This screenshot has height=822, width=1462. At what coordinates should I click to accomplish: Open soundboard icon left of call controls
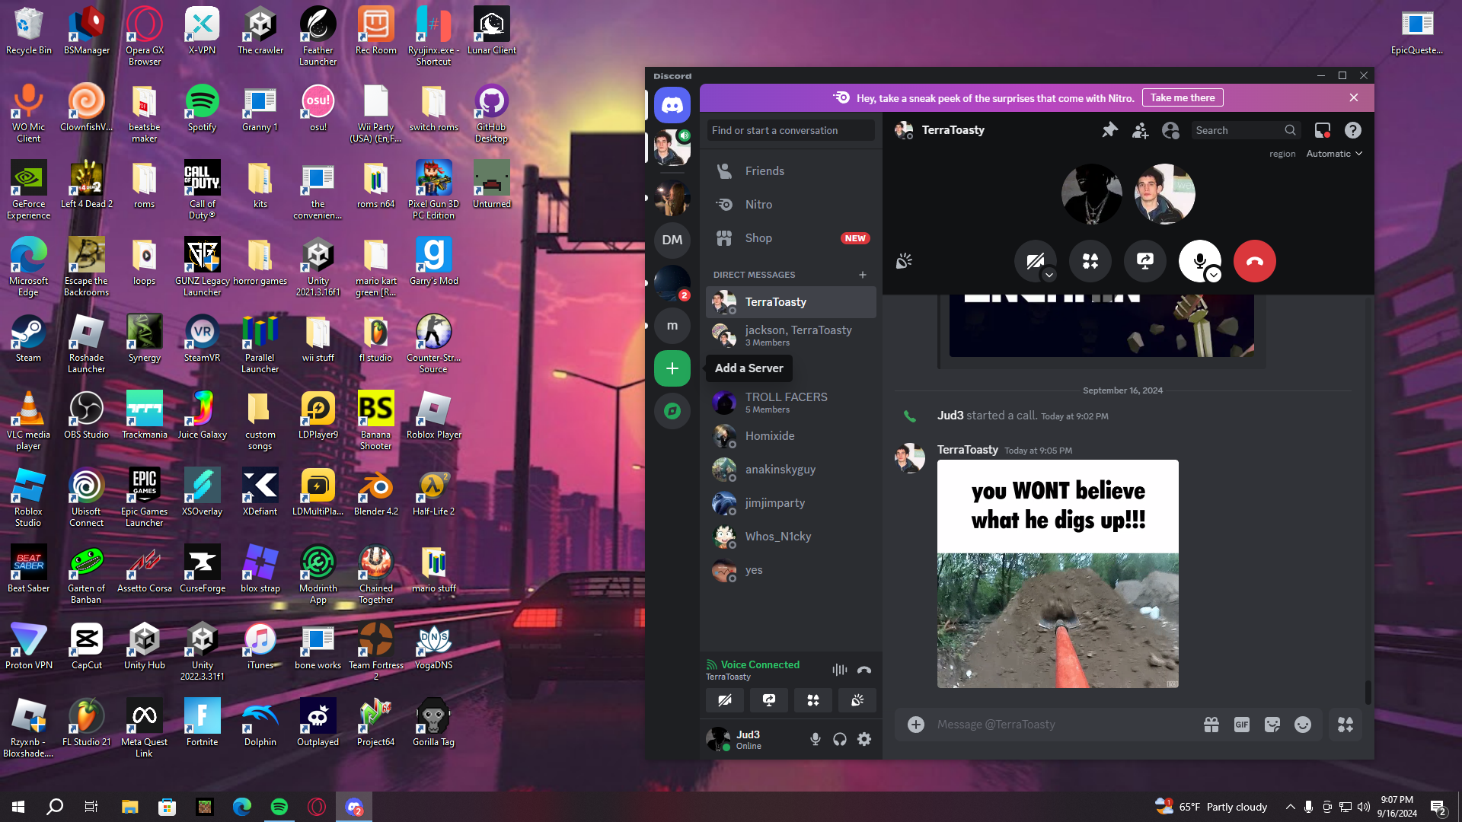pos(904,261)
